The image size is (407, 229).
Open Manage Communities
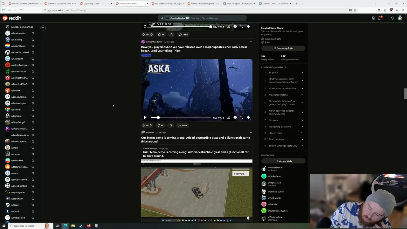[22, 27]
